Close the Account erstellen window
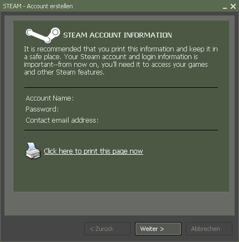Screen dimensions: 239x242 click(233, 7)
